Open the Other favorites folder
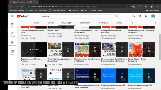The image size is (161, 90). tap(153, 10)
